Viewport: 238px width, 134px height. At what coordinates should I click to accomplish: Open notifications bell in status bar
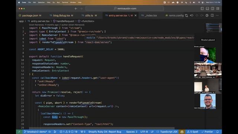[x=218, y=132]
